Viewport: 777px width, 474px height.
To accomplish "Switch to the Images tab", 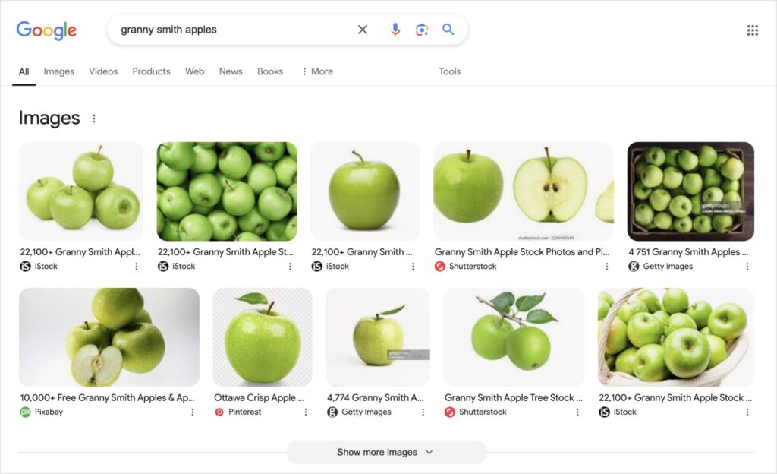I will (x=58, y=71).
